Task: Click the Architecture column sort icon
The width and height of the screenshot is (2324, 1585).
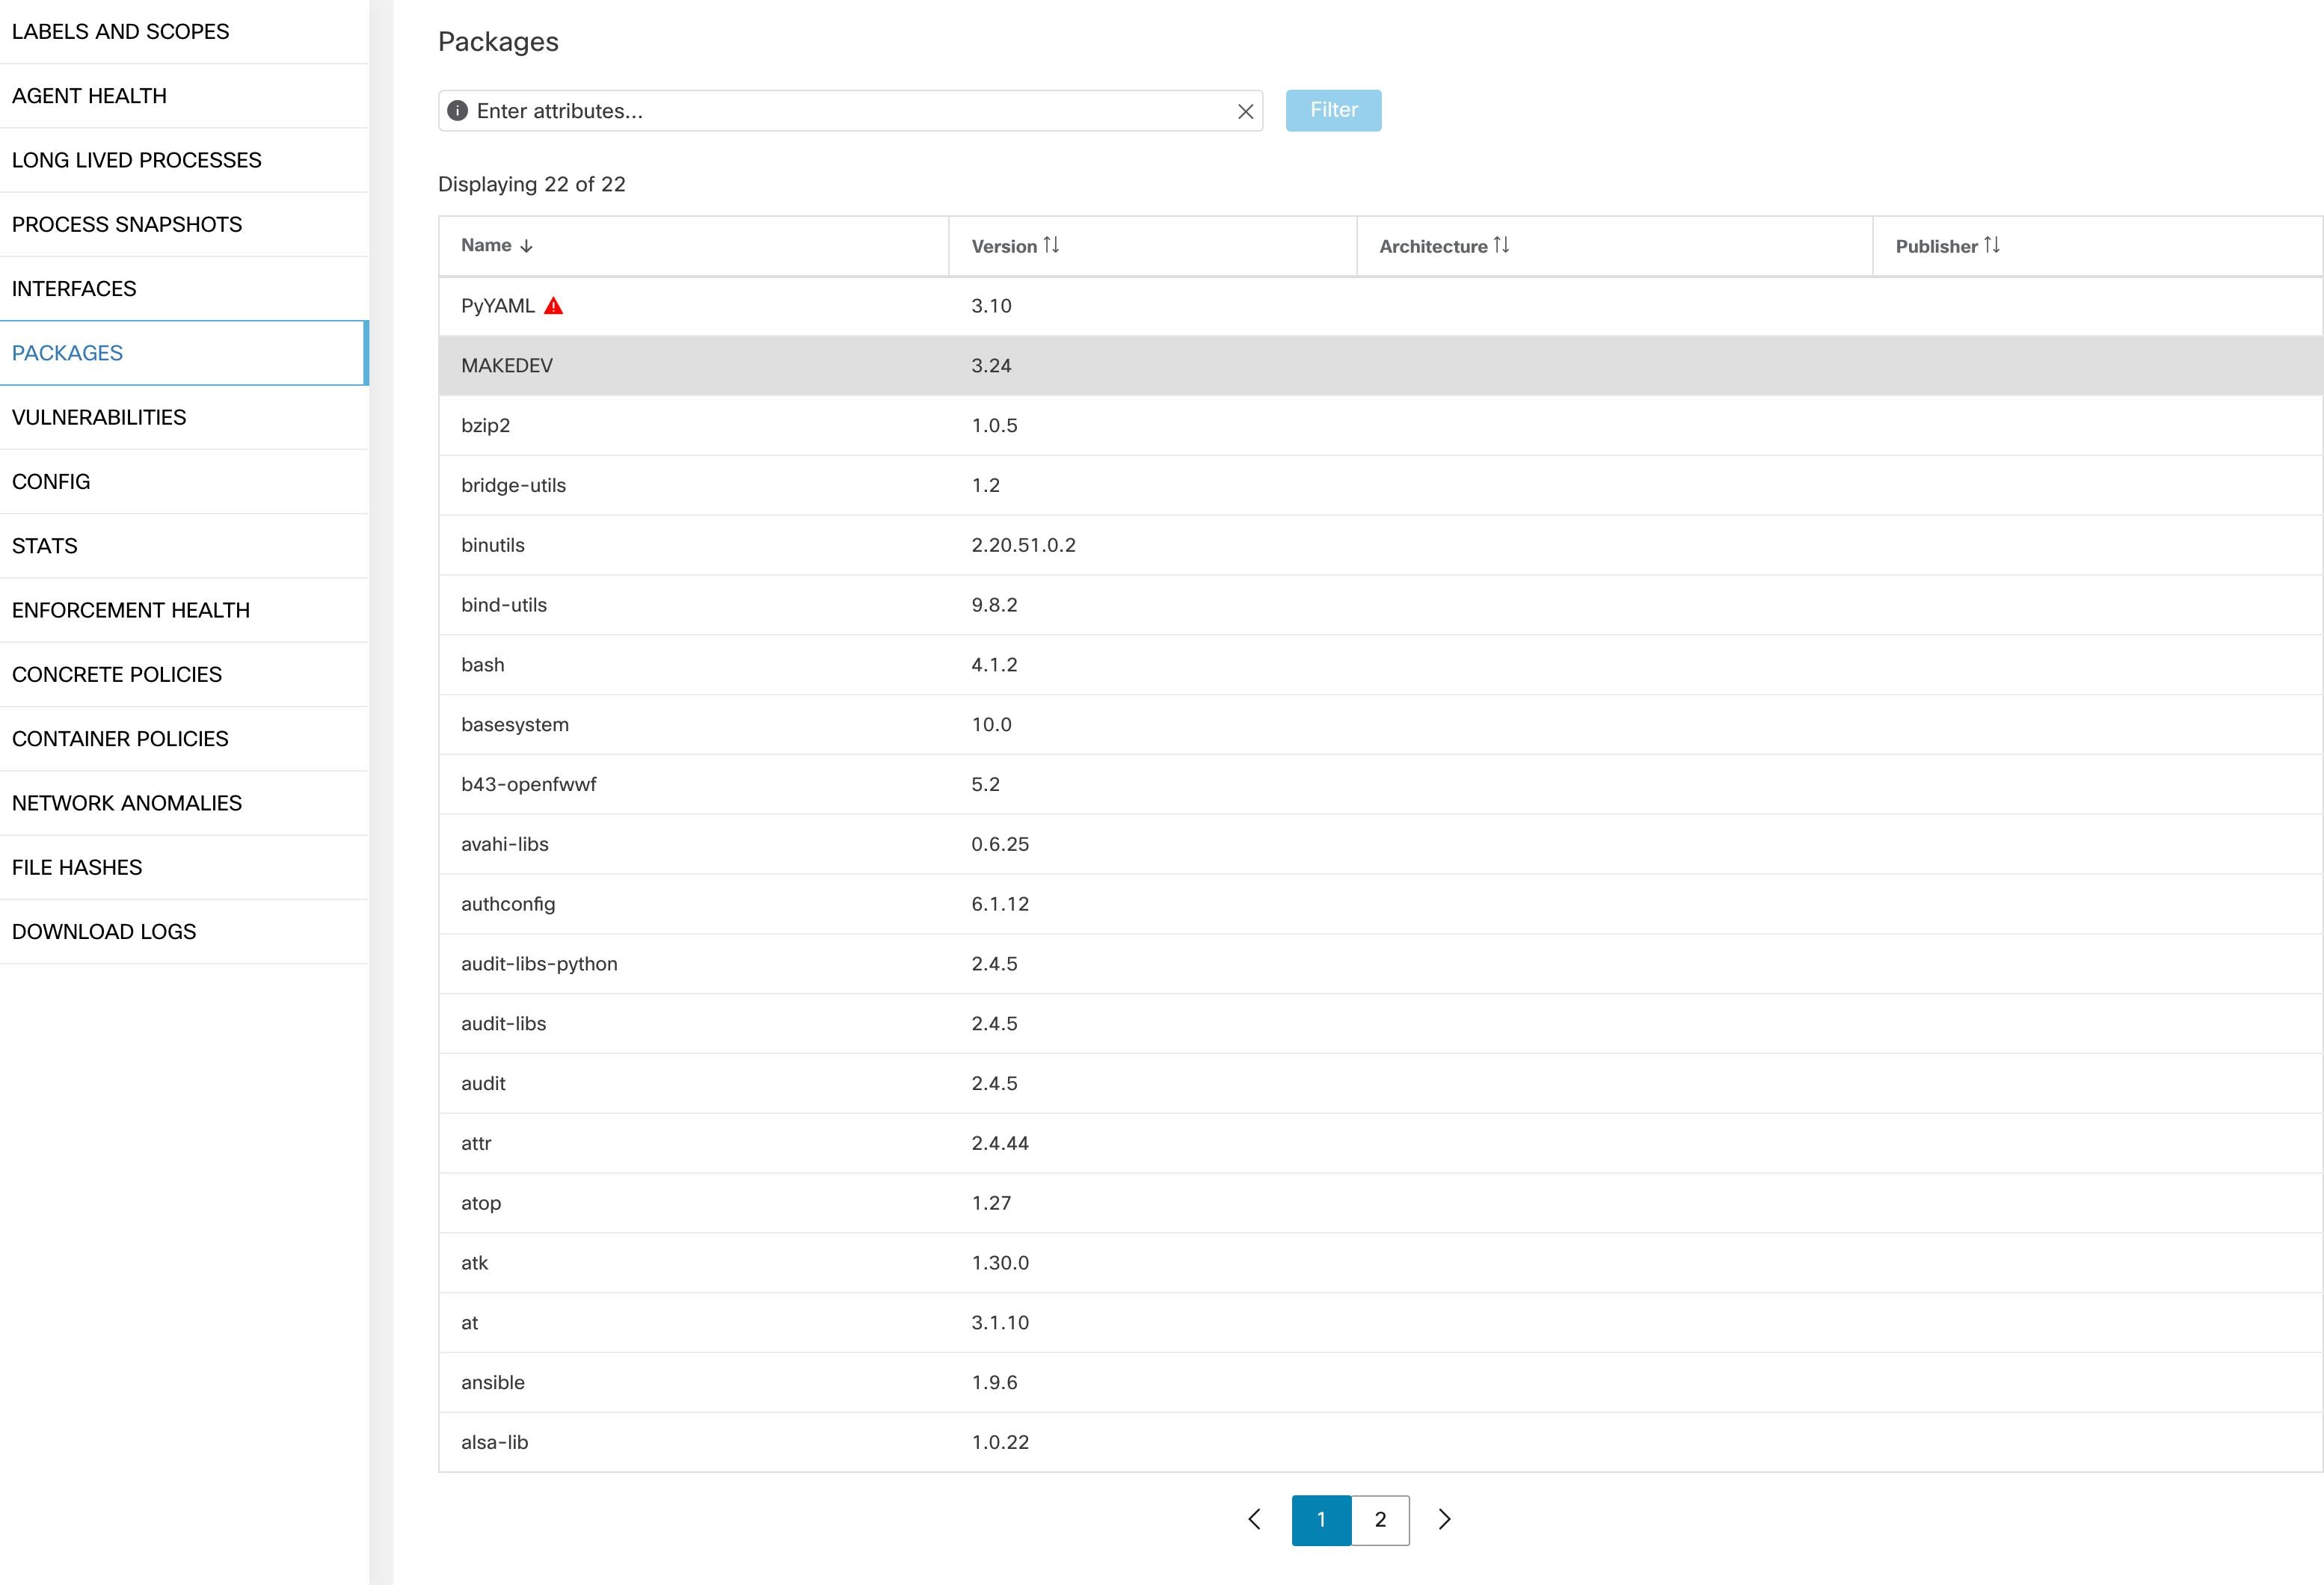Action: [1504, 245]
